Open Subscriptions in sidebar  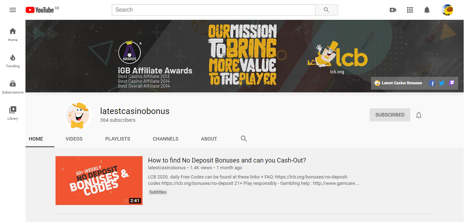(13, 87)
